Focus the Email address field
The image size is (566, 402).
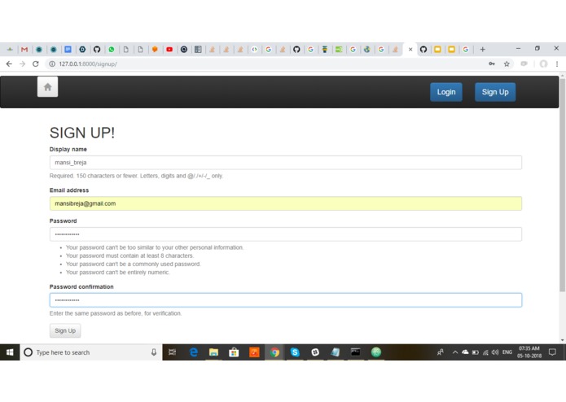click(x=286, y=203)
